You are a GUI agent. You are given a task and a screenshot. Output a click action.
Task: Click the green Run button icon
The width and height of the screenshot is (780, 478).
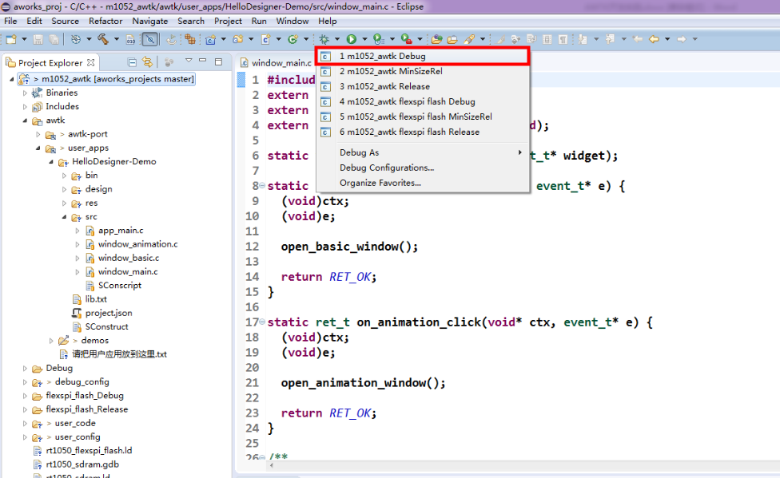coord(351,38)
